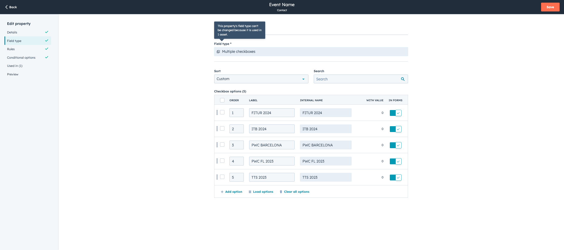Open the Details section in sidebar

click(28, 32)
